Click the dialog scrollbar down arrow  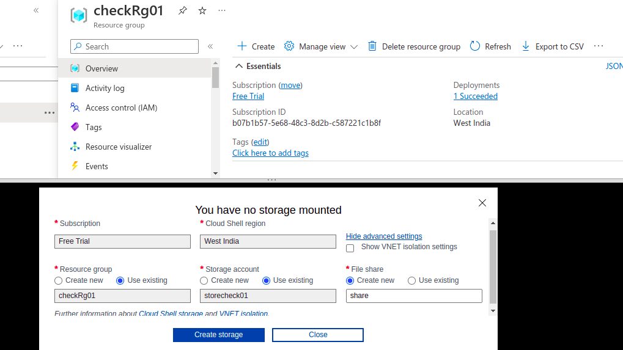click(x=493, y=311)
